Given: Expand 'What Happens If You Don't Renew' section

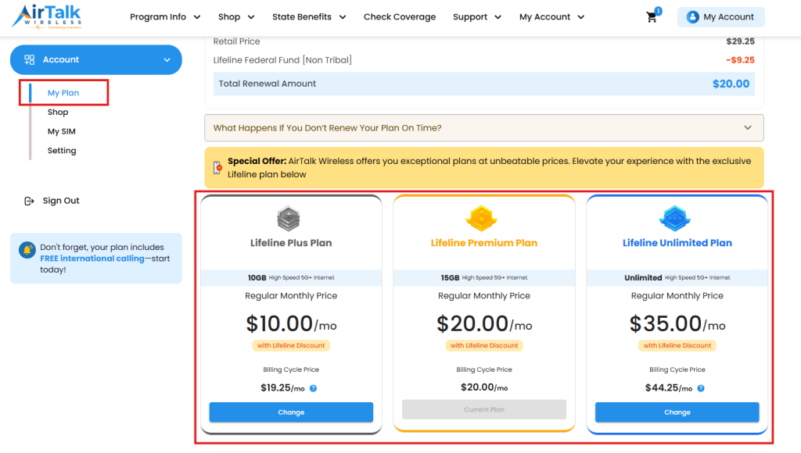Looking at the screenshot, I should pos(483,127).
